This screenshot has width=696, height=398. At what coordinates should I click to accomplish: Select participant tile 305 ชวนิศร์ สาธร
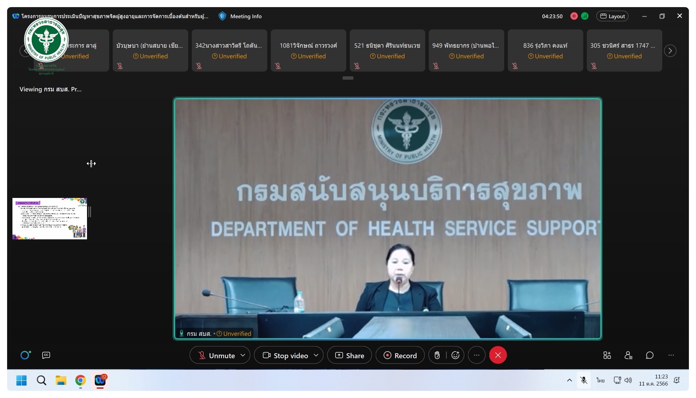click(x=624, y=50)
